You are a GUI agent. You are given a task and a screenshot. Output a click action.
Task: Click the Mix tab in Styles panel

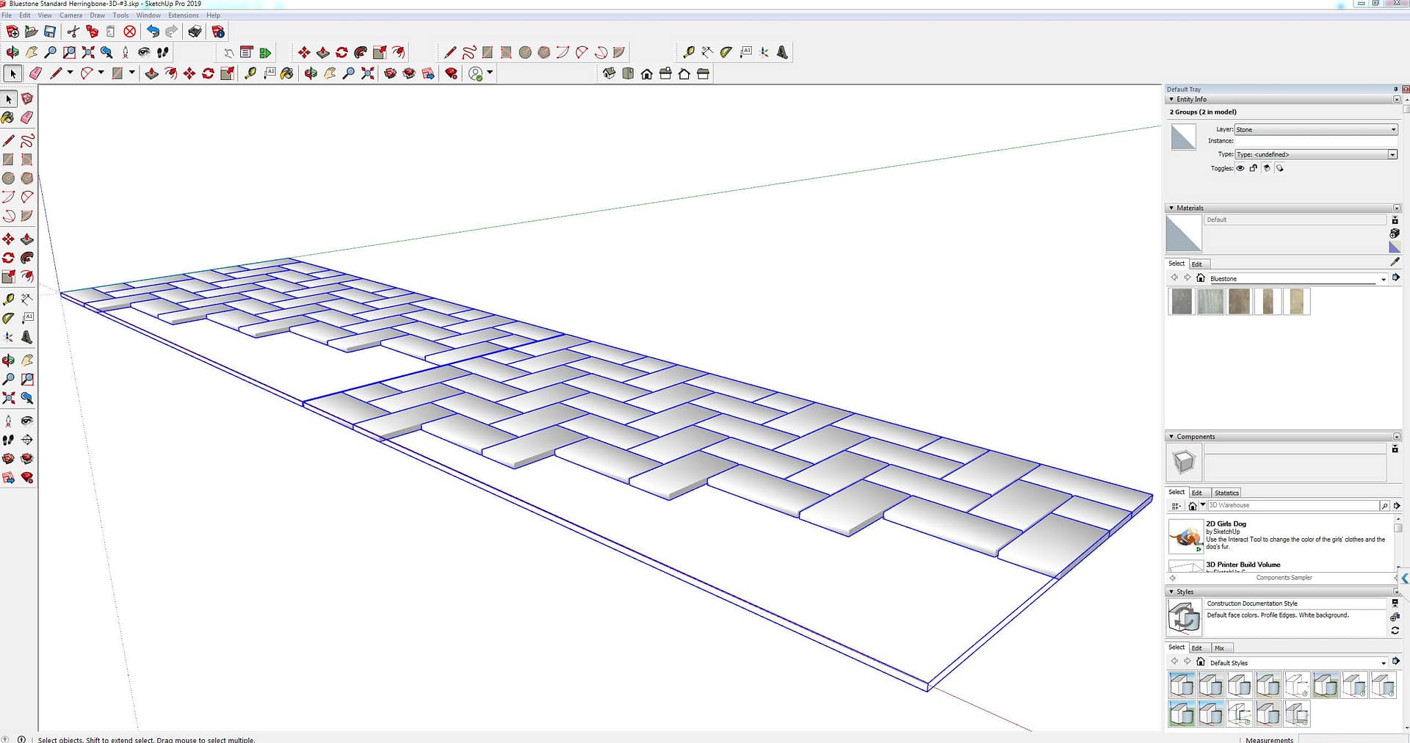[1219, 648]
